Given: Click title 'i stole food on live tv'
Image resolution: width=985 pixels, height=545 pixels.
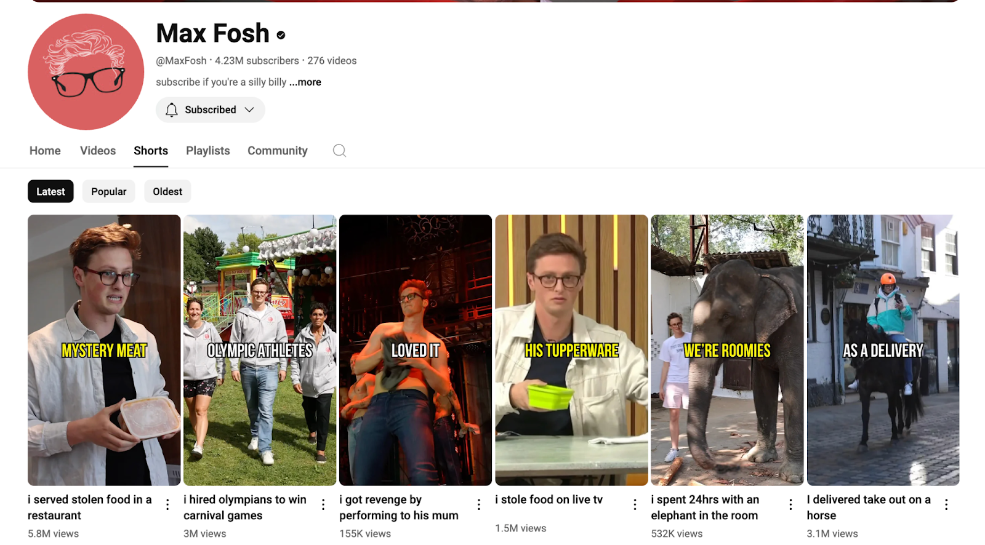Looking at the screenshot, I should (x=549, y=499).
